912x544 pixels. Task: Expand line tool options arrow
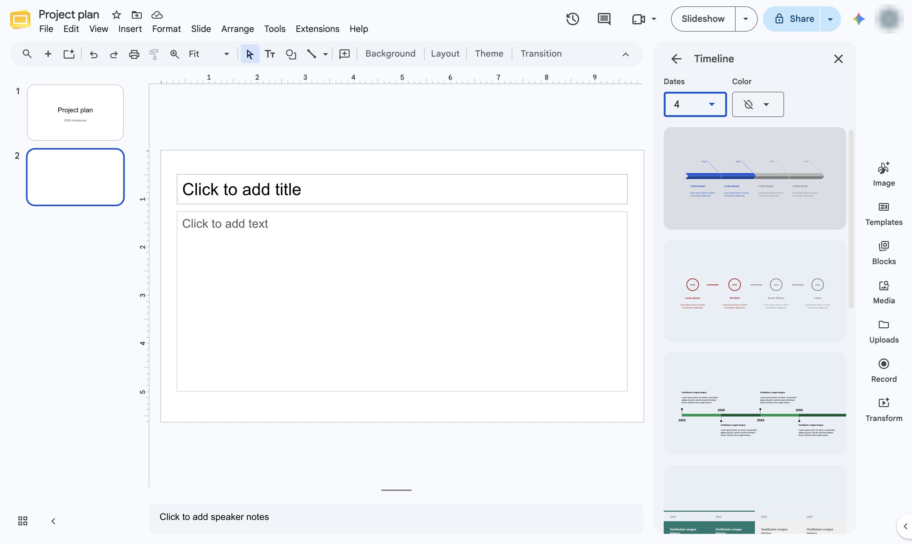tap(325, 54)
